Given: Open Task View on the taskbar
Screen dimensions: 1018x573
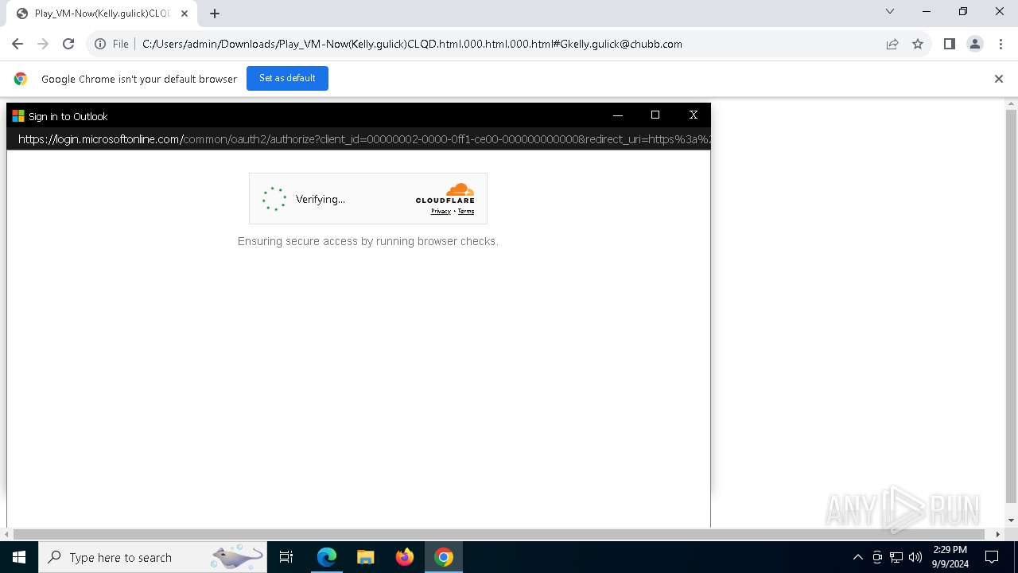Looking at the screenshot, I should 286,557.
